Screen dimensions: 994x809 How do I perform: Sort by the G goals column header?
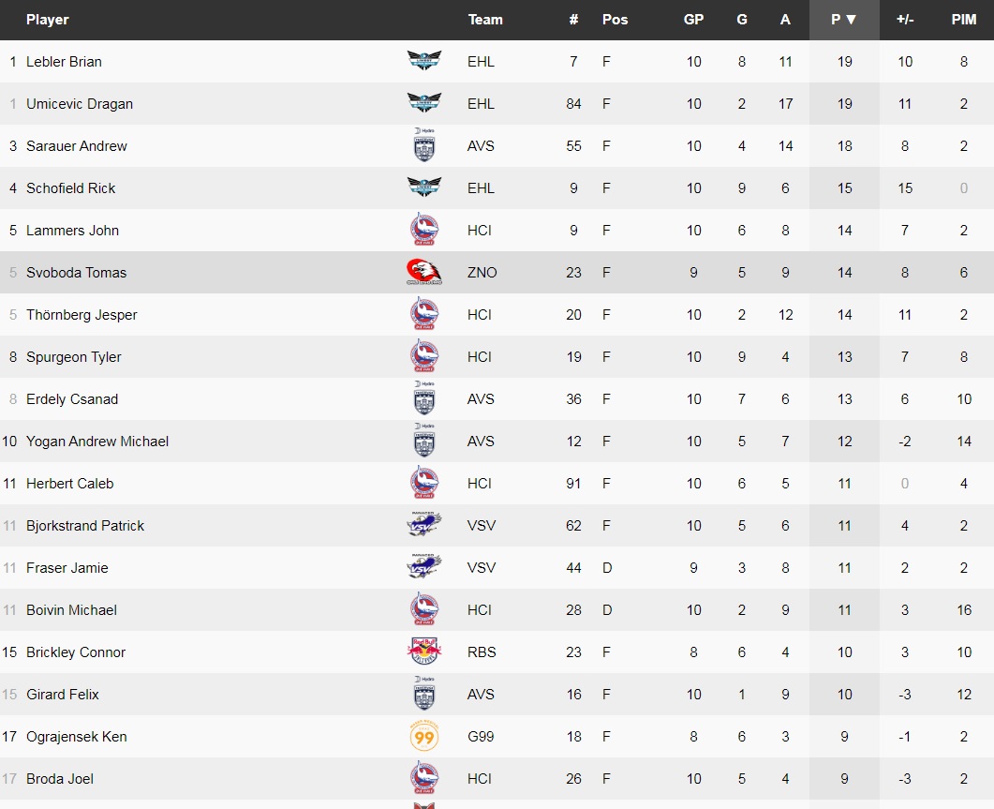742,20
